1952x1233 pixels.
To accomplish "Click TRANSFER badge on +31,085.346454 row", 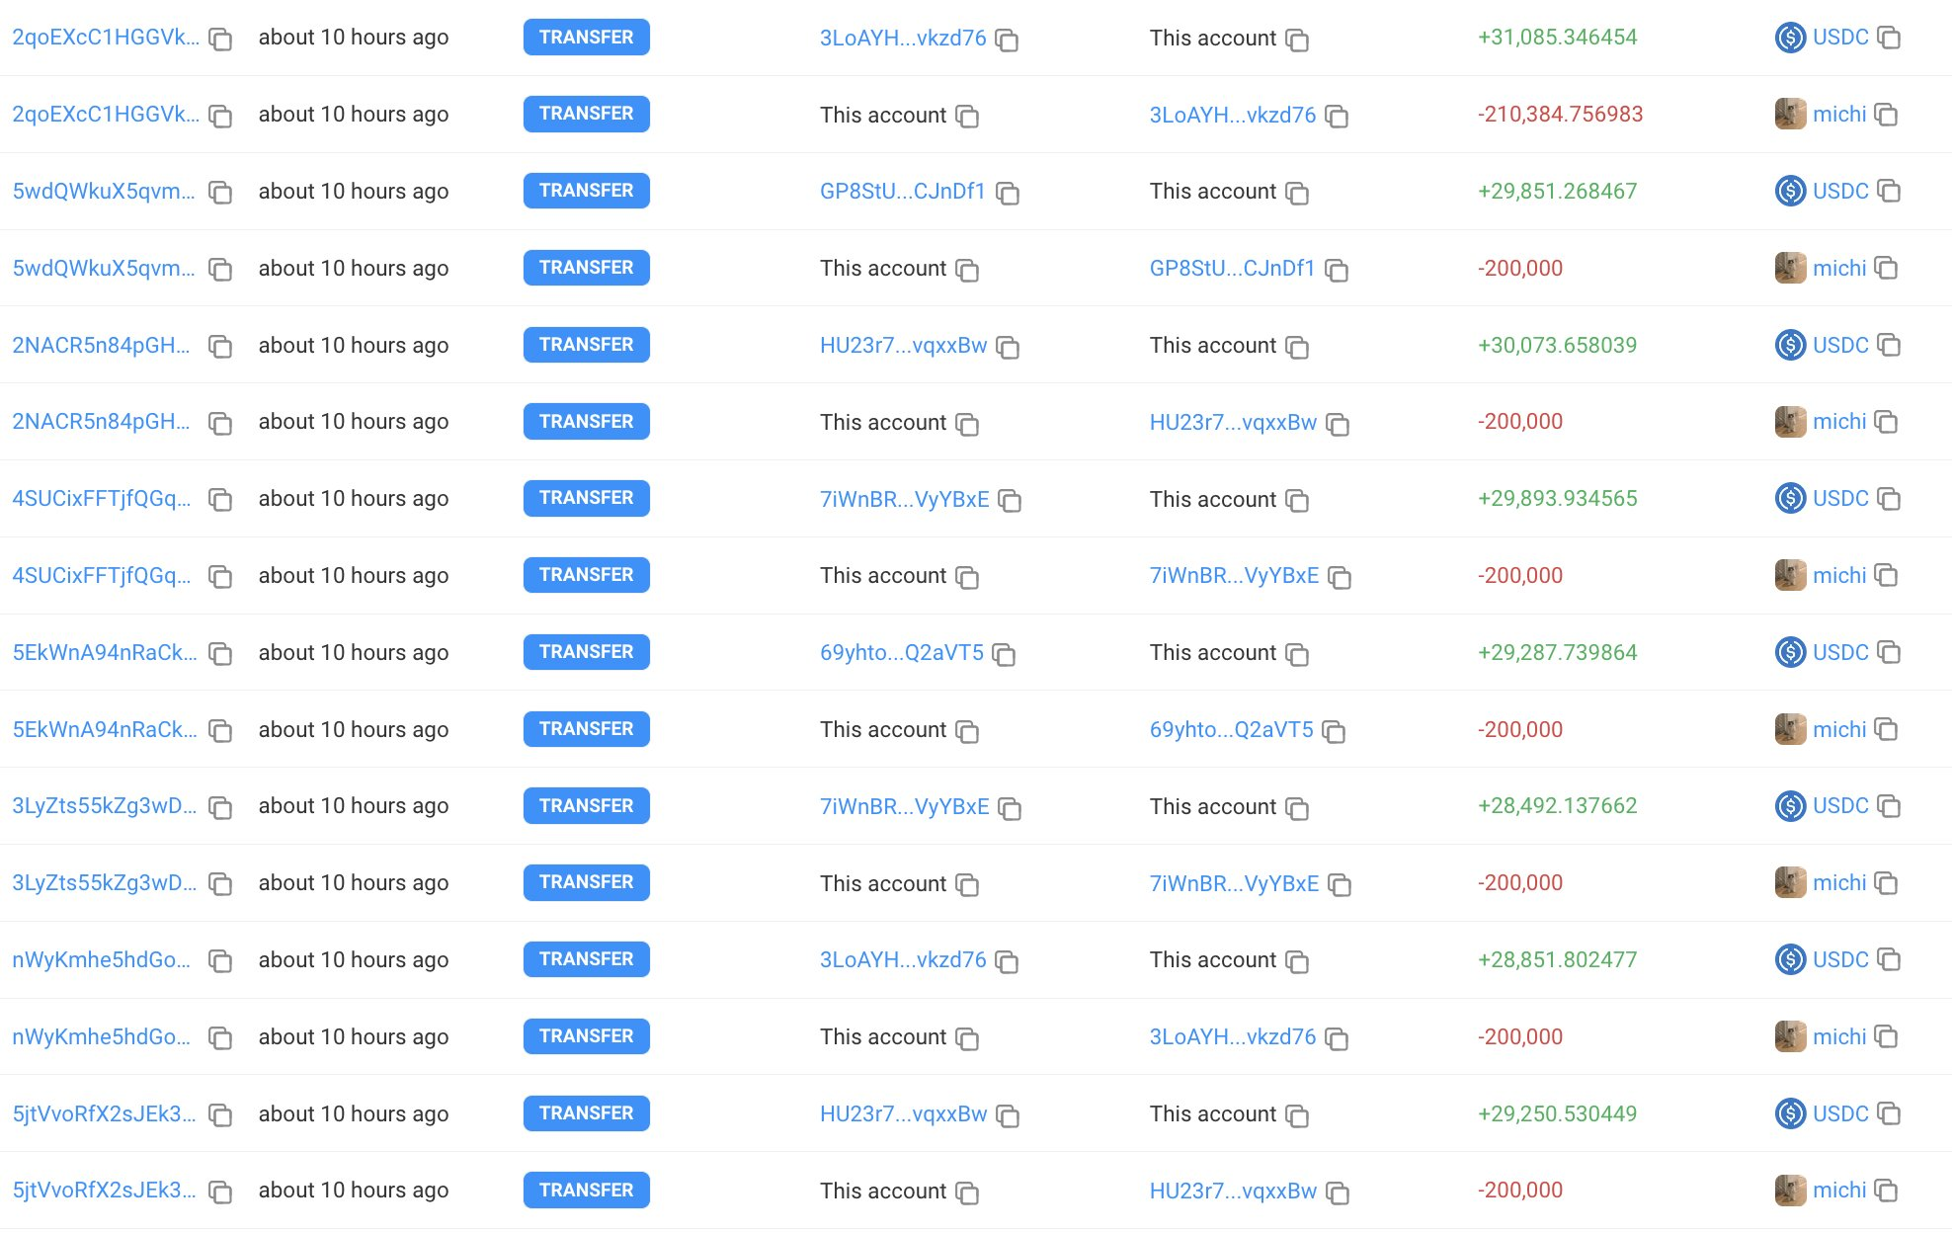I will point(586,38).
